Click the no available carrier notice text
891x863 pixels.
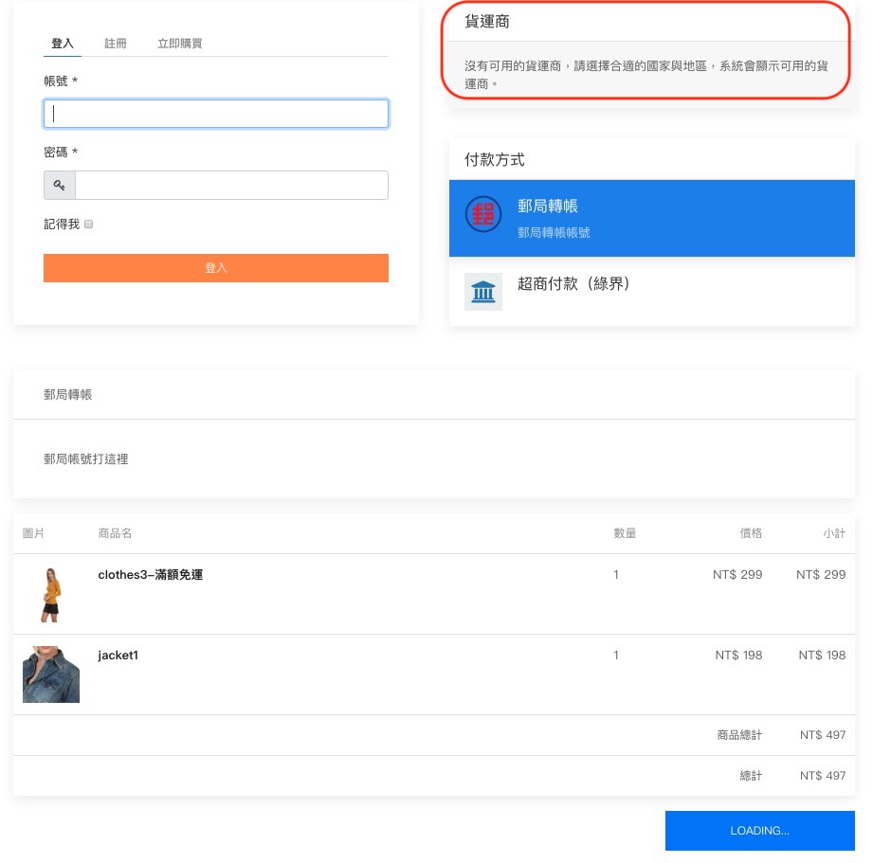click(x=646, y=75)
